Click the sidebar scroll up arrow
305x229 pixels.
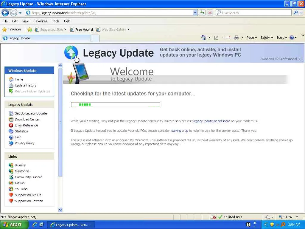click(60, 65)
